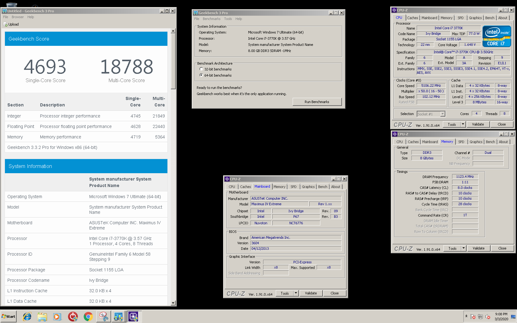Click the DRAM Frequency 1123.4 MHz value

pos(465,177)
